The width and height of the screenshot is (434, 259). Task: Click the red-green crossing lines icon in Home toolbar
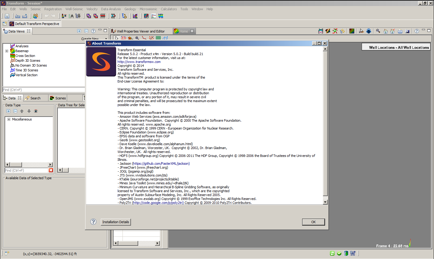[x=335, y=31]
